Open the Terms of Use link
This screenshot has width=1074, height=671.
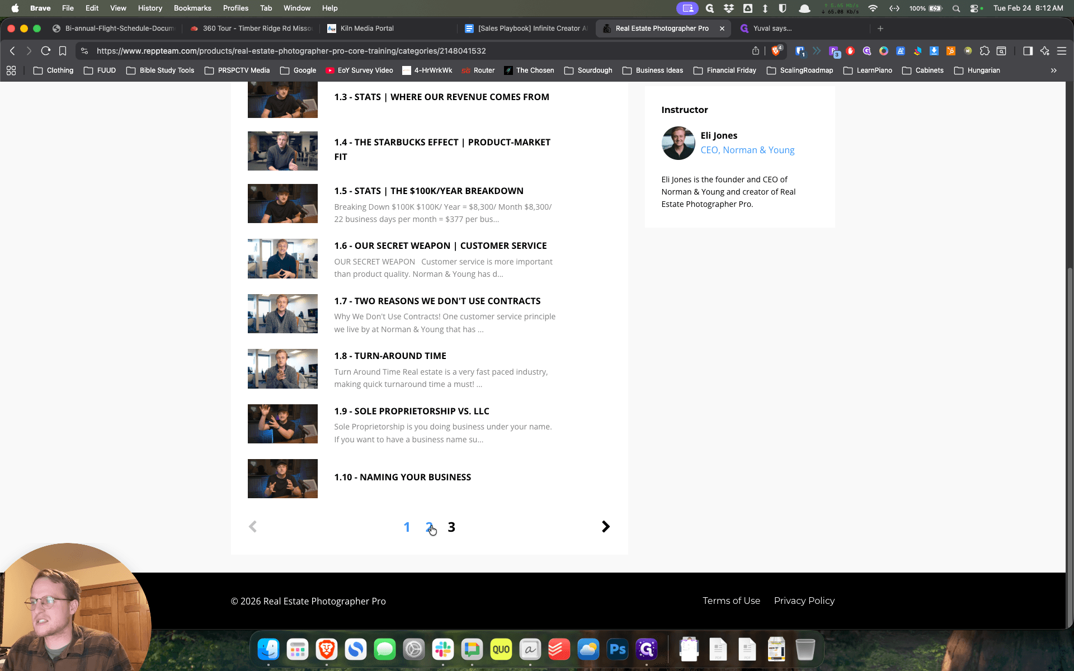[x=731, y=601]
